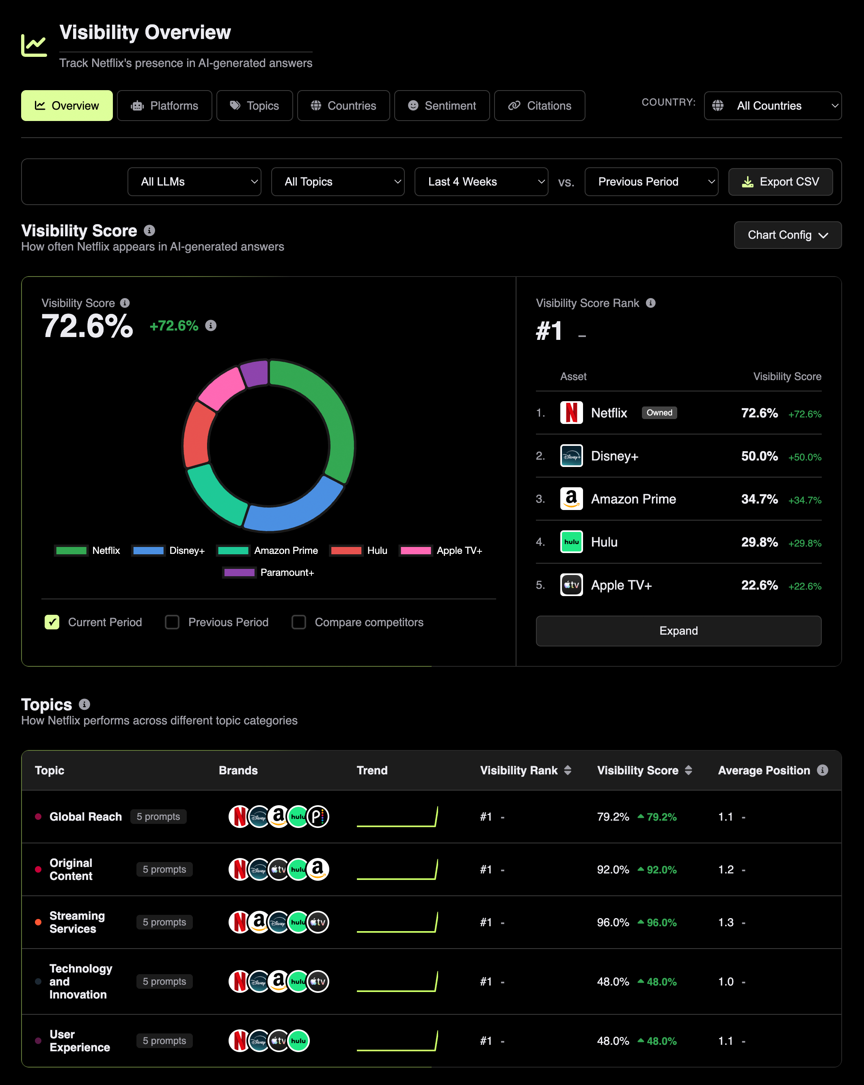Screen dimensions: 864x1085
Task: Enable the Previous Period checkbox
Action: click(x=172, y=622)
